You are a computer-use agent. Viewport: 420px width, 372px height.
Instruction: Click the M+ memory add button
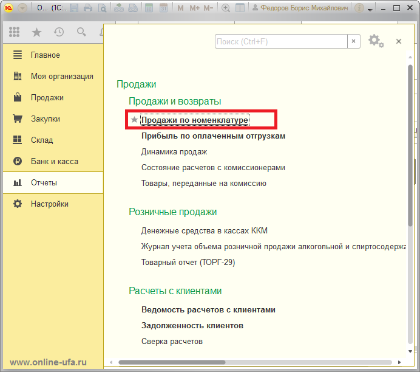(x=194, y=8)
